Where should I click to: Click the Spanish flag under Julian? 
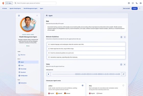tap(57, 93)
